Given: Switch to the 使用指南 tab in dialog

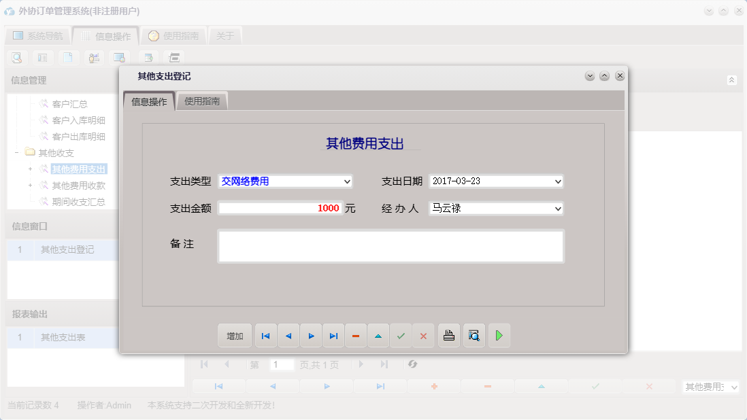Looking at the screenshot, I should point(201,100).
